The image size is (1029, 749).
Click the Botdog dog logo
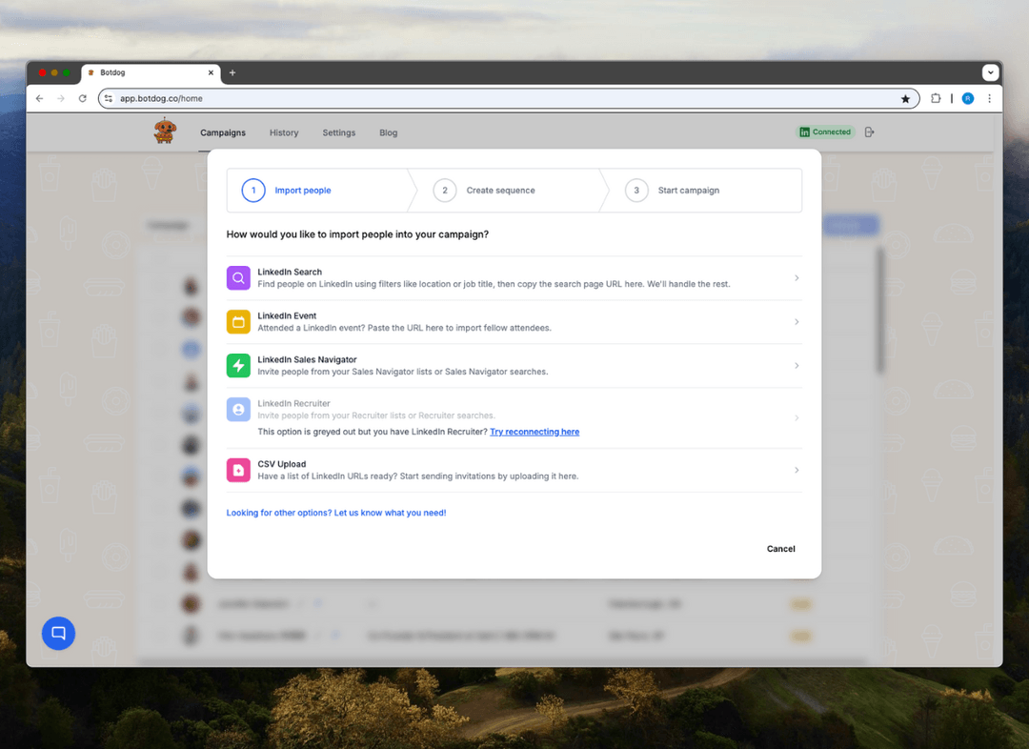(x=164, y=132)
